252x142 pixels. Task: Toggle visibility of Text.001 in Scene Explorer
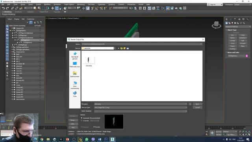tap(12, 69)
